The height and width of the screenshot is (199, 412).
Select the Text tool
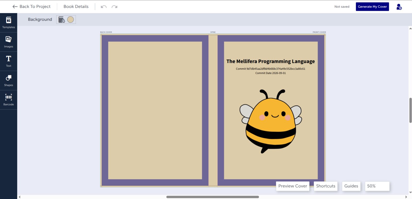8,61
